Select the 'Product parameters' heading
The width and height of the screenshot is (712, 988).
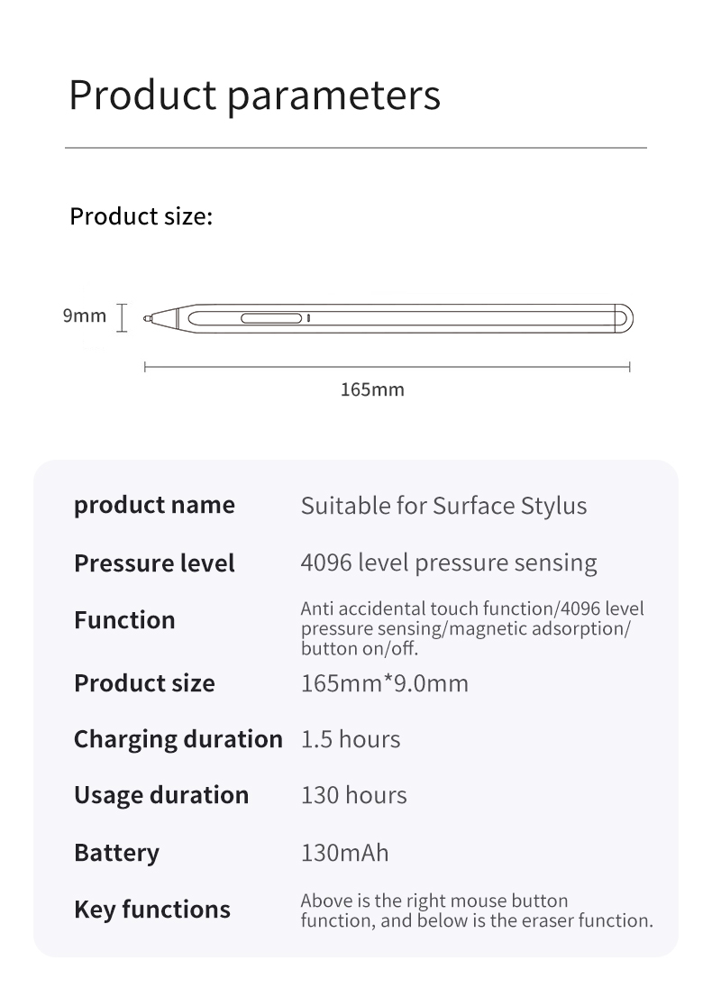254,96
